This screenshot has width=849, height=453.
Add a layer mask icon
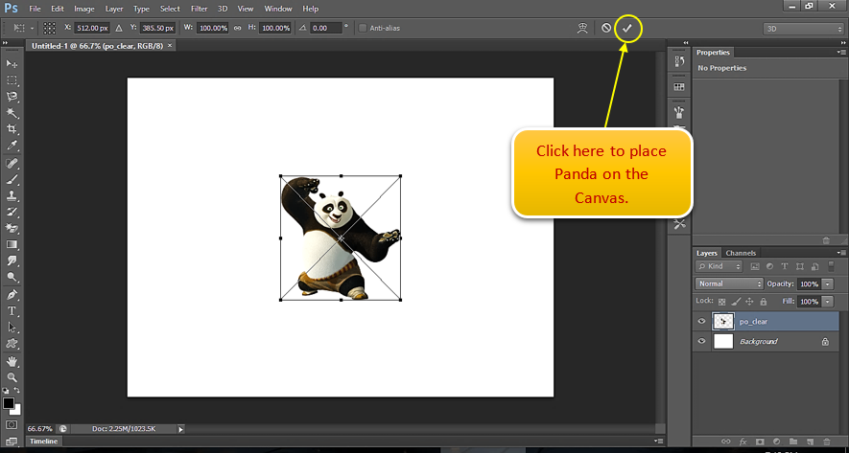tap(760, 442)
